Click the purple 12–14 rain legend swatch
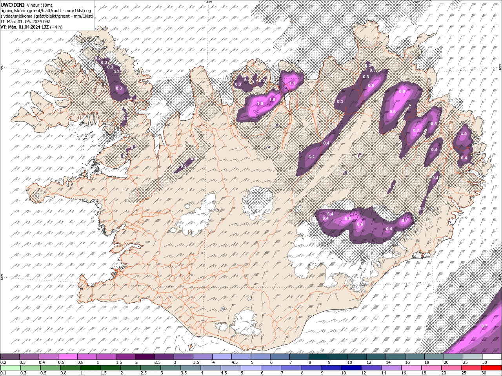 coord(371,368)
